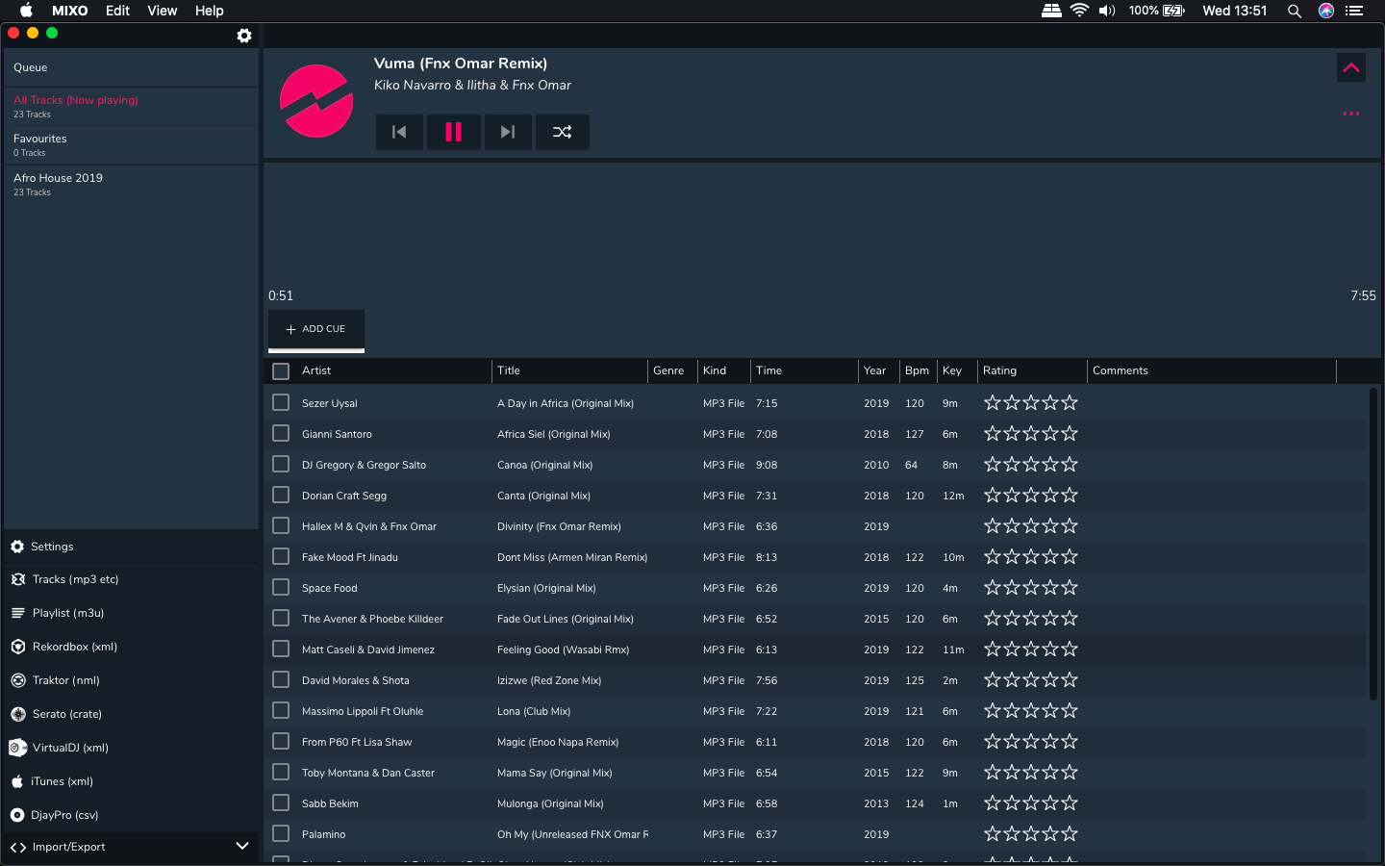
Task: Select Traktor (nml) import option
Action: pyautogui.click(x=65, y=680)
